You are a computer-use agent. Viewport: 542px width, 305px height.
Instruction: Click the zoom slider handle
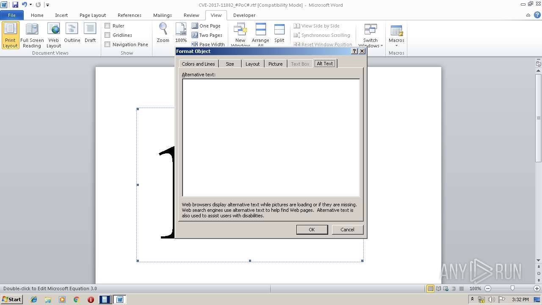(x=512, y=288)
